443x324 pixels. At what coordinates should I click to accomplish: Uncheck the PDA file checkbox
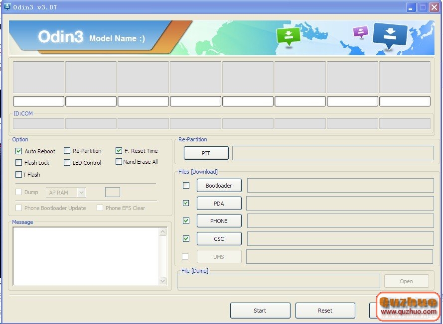(186, 203)
